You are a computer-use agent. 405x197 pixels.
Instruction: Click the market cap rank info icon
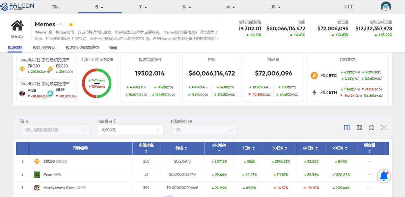coord(115,121)
